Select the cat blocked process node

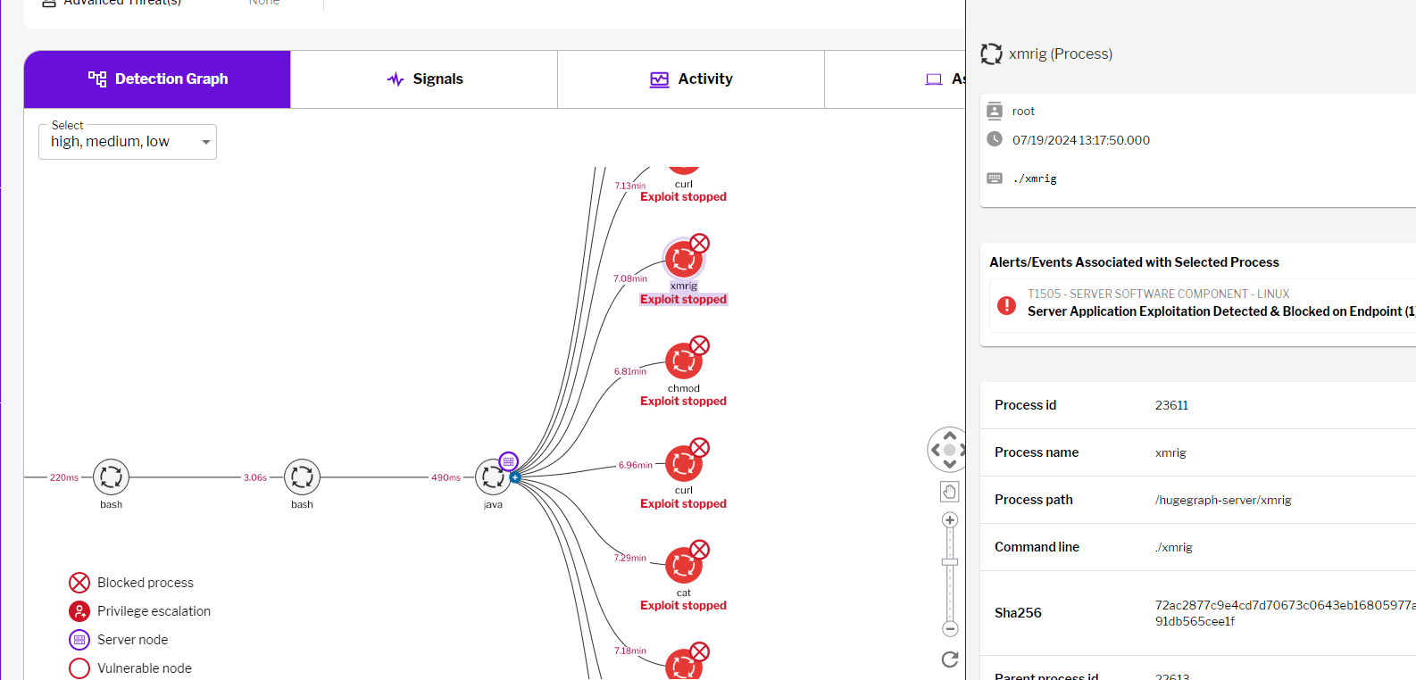(684, 566)
